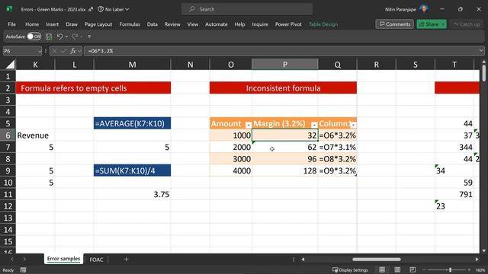Expand the formula bar chevron

pyautogui.click(x=481, y=51)
